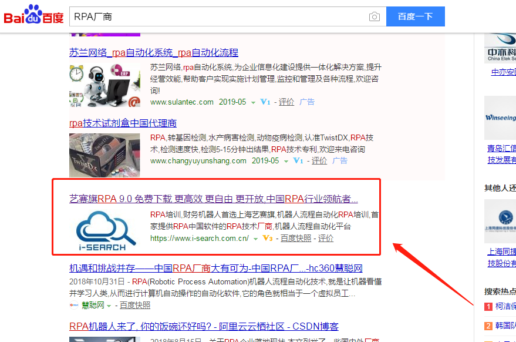
Task: Click hot search rank 2 badge
Action: tap(488, 326)
